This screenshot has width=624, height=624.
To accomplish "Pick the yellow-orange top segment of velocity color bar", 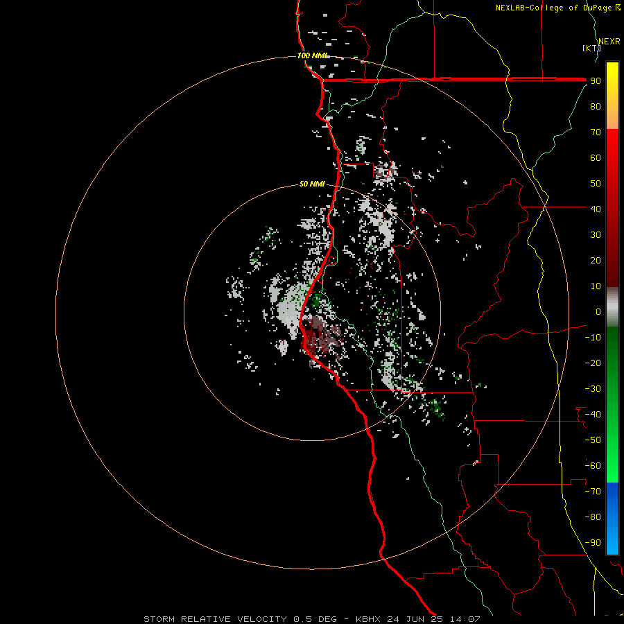I will pos(612,96).
